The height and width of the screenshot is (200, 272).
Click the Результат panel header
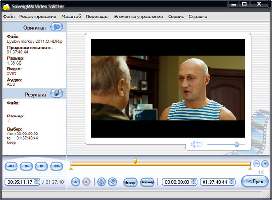[34, 94]
